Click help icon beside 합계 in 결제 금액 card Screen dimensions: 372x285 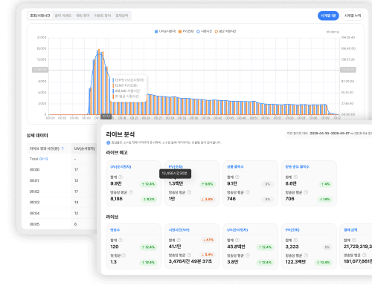coord(354,240)
